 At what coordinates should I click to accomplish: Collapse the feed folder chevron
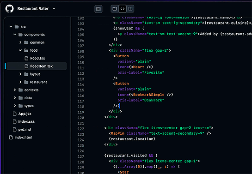tap(20, 50)
